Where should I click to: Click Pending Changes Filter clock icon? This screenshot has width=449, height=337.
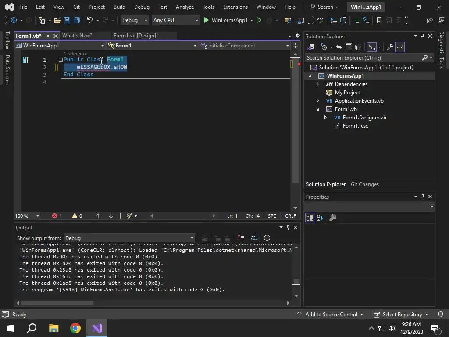point(324,47)
